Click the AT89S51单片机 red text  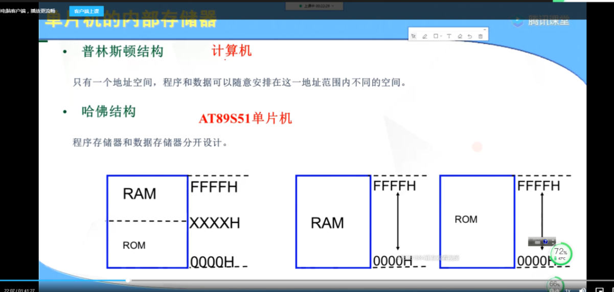click(245, 118)
